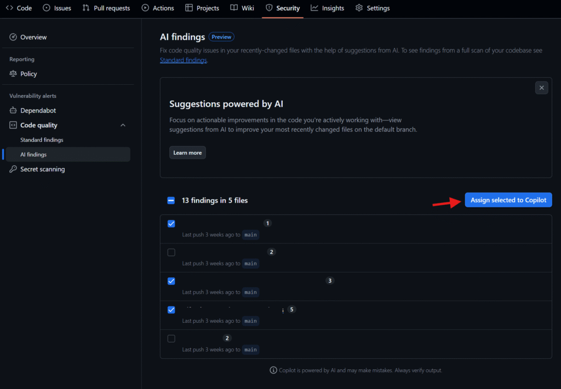Viewport: 561px width, 389px height.
Task: Check the last file row checkbox
Action: point(171,339)
